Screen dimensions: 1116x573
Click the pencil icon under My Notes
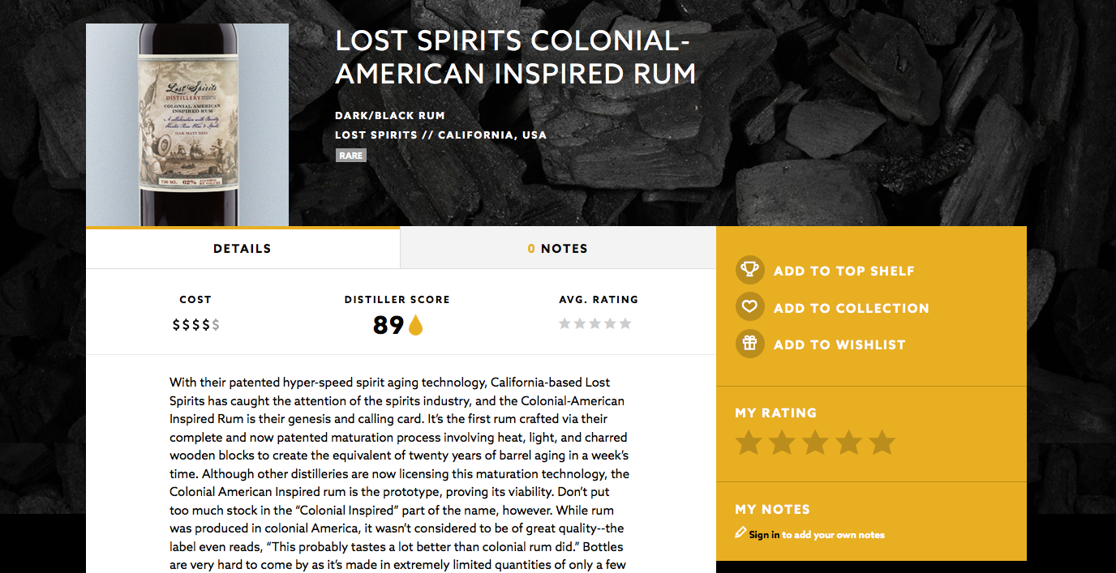[x=740, y=533]
